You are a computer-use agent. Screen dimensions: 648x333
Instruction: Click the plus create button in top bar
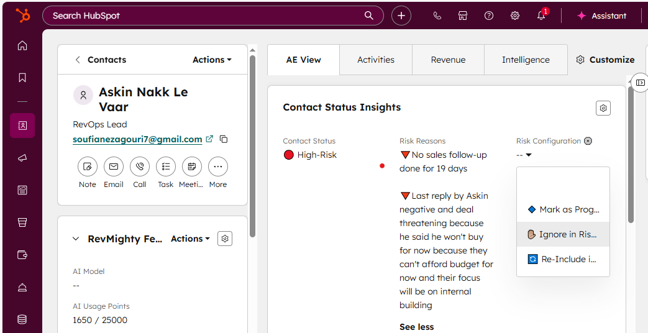click(401, 16)
